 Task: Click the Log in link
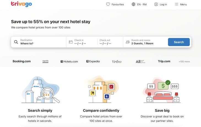pyautogui.click(x=163, y=4)
